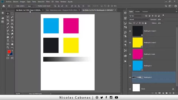Open the Archivo menu
Screen dimensions: 178x100
pos(9,2)
